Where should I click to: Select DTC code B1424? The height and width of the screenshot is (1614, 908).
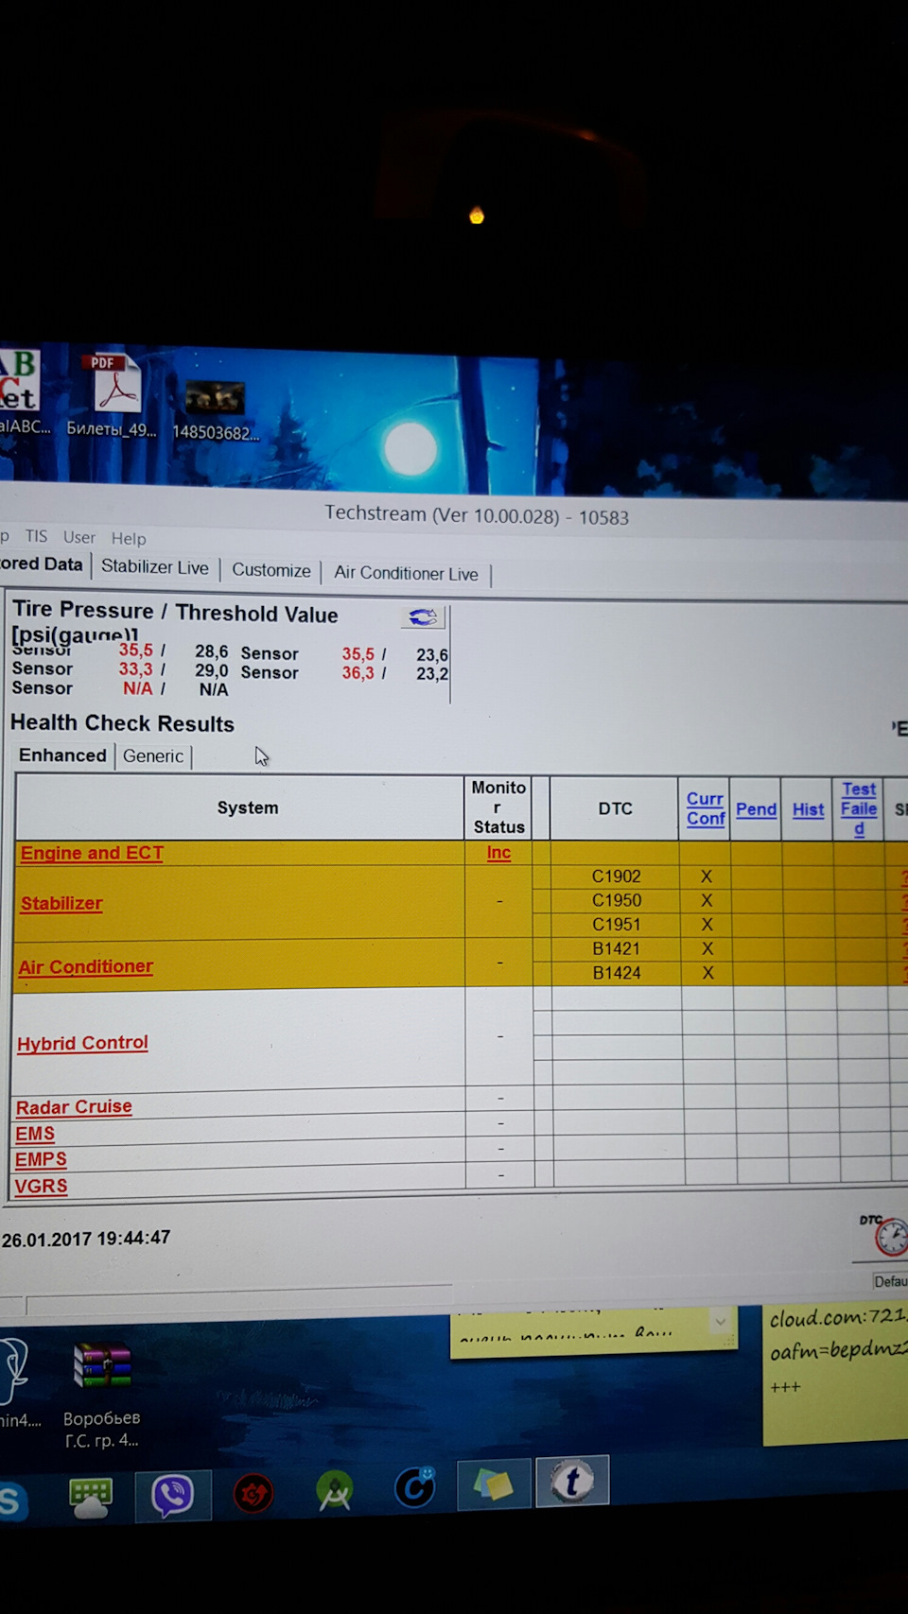click(x=616, y=973)
